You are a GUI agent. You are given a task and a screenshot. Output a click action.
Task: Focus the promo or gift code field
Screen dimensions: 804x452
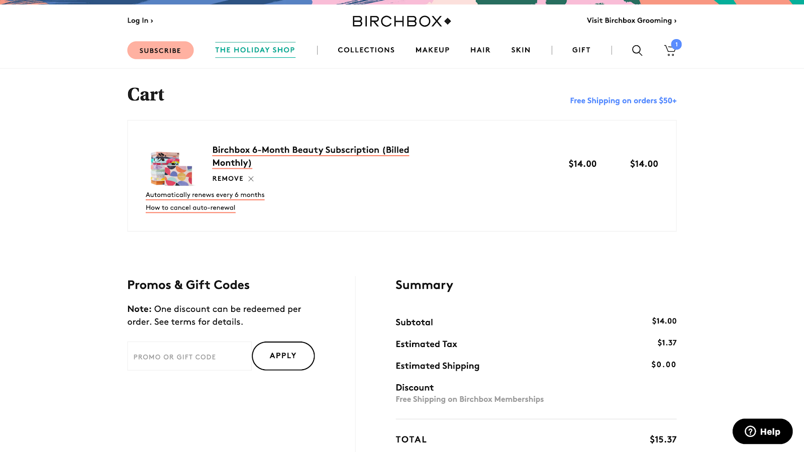189,357
